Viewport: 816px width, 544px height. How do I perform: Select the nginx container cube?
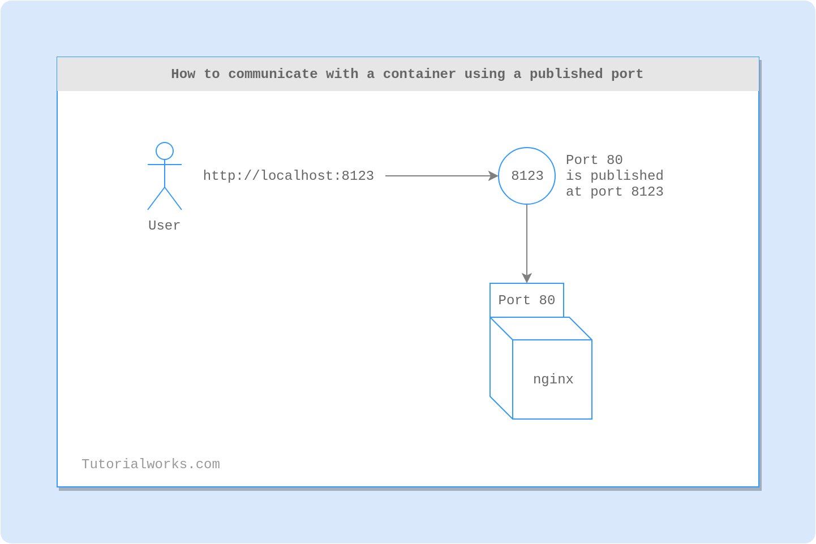[541, 368]
